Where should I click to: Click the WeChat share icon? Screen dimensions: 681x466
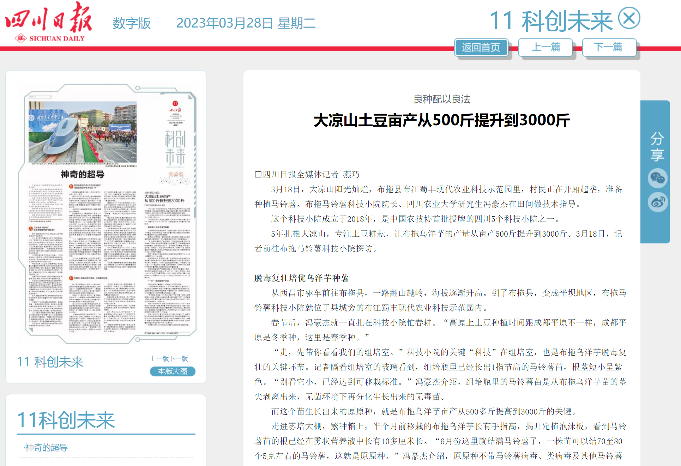657,178
